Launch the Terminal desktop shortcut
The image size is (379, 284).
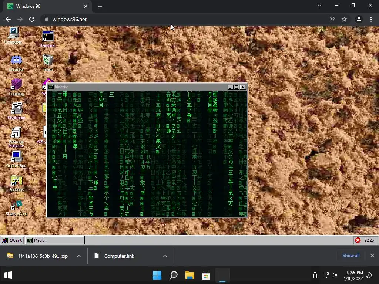(48, 38)
